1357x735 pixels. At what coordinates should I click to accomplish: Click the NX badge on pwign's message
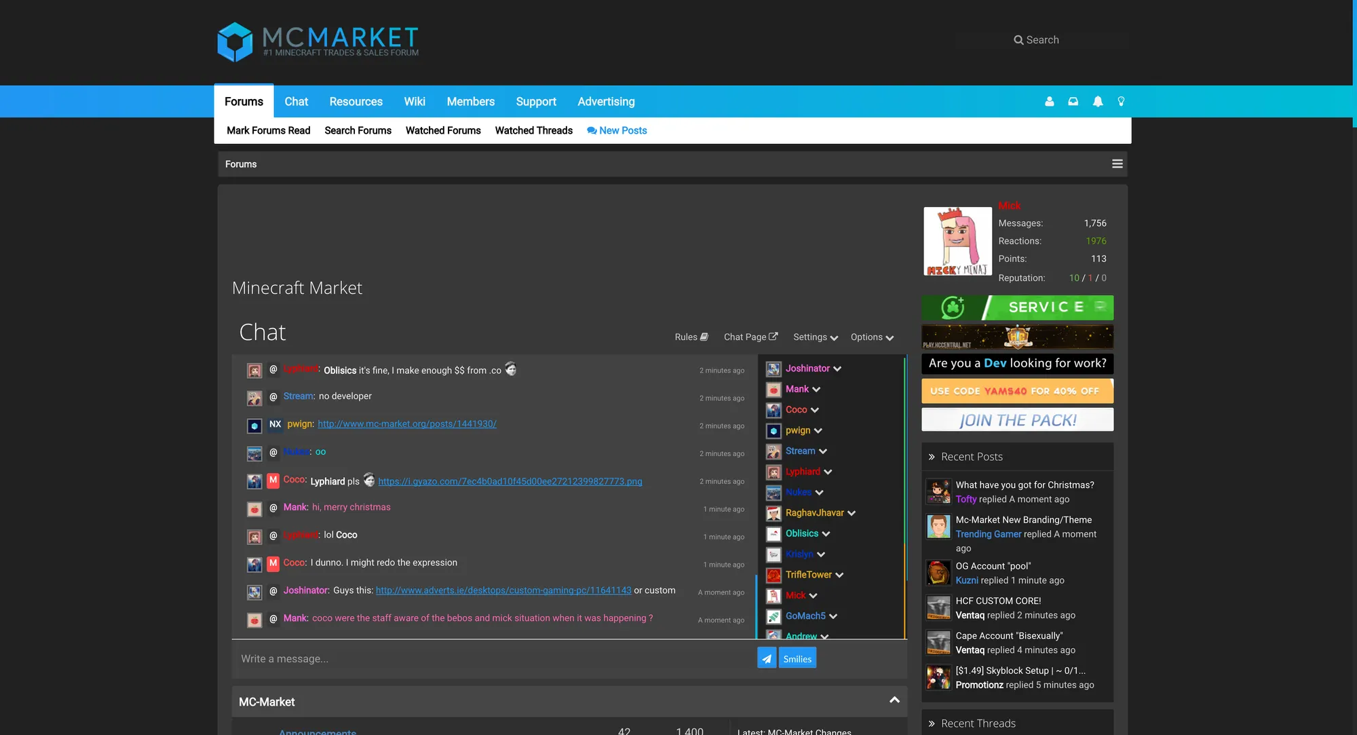pos(275,424)
